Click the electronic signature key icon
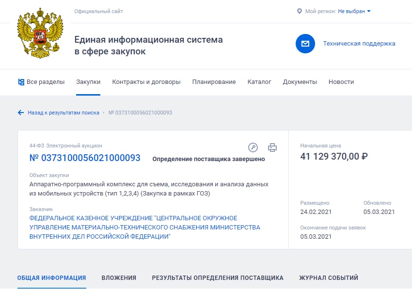 [253, 147]
